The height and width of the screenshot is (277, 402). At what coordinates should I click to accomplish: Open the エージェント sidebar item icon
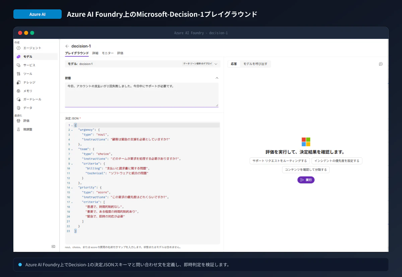[x=18, y=48]
